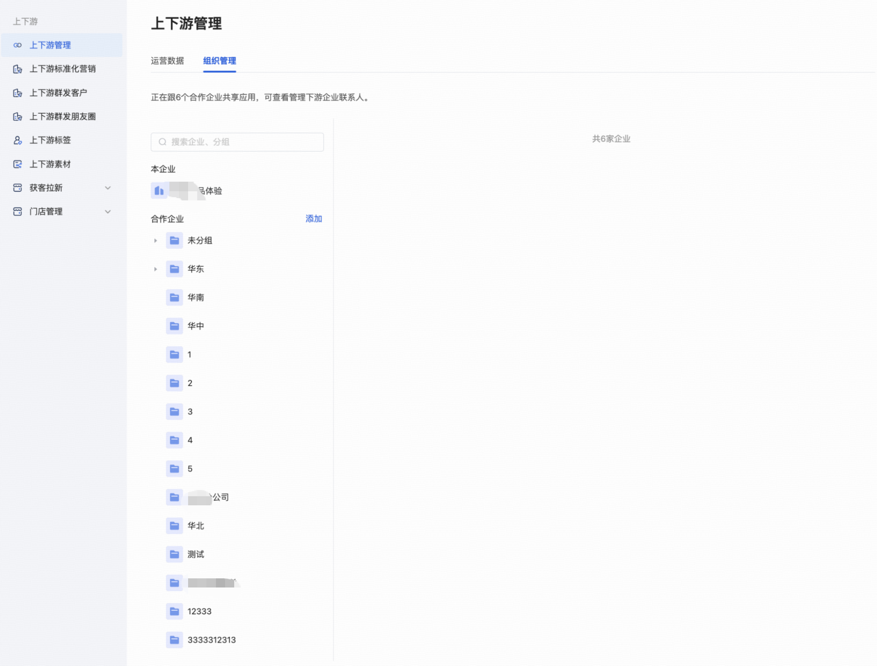
Task: Switch to the 运营数据 tab
Action: [167, 61]
